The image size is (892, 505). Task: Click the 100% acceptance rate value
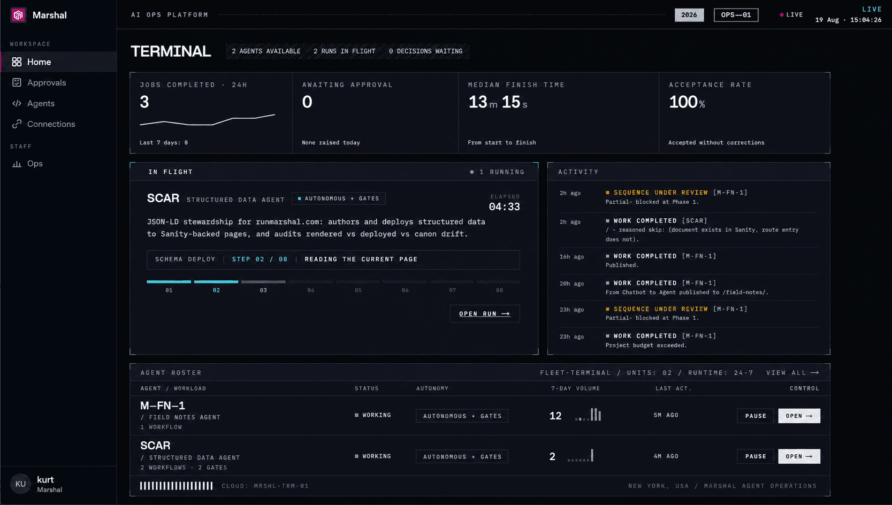[687, 102]
